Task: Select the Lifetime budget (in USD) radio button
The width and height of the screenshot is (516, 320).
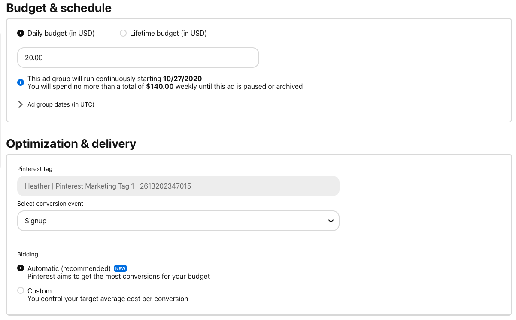Action: pyautogui.click(x=123, y=33)
